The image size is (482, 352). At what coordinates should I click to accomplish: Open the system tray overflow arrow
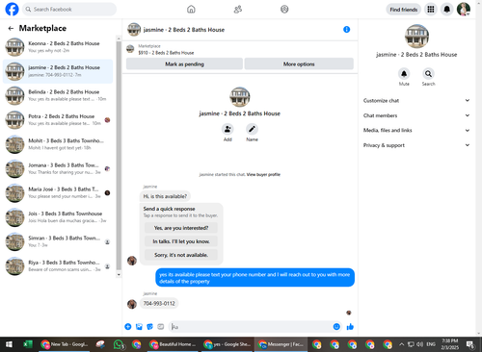401,344
